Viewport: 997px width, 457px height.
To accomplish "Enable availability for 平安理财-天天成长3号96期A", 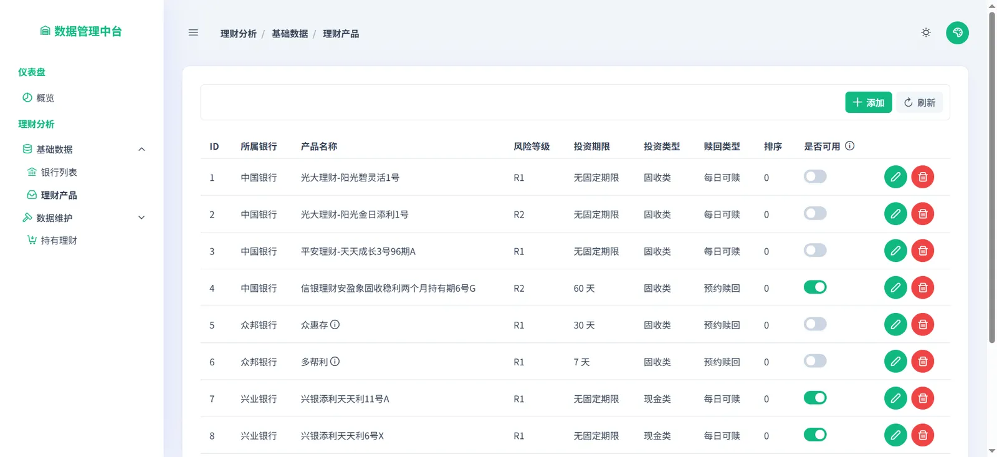I will (x=815, y=250).
